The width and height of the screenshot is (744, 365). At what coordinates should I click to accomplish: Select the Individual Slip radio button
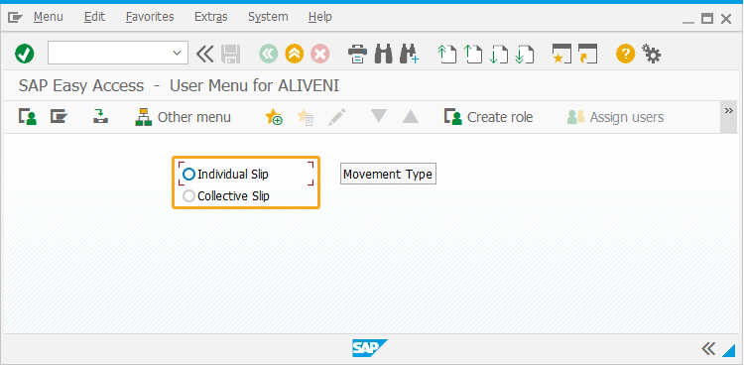pos(188,175)
